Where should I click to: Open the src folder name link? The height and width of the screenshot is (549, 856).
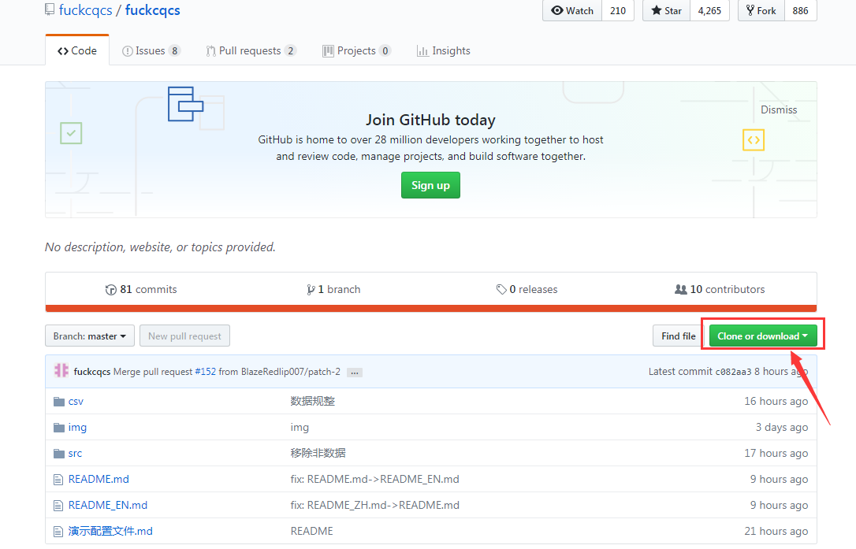[75, 454]
